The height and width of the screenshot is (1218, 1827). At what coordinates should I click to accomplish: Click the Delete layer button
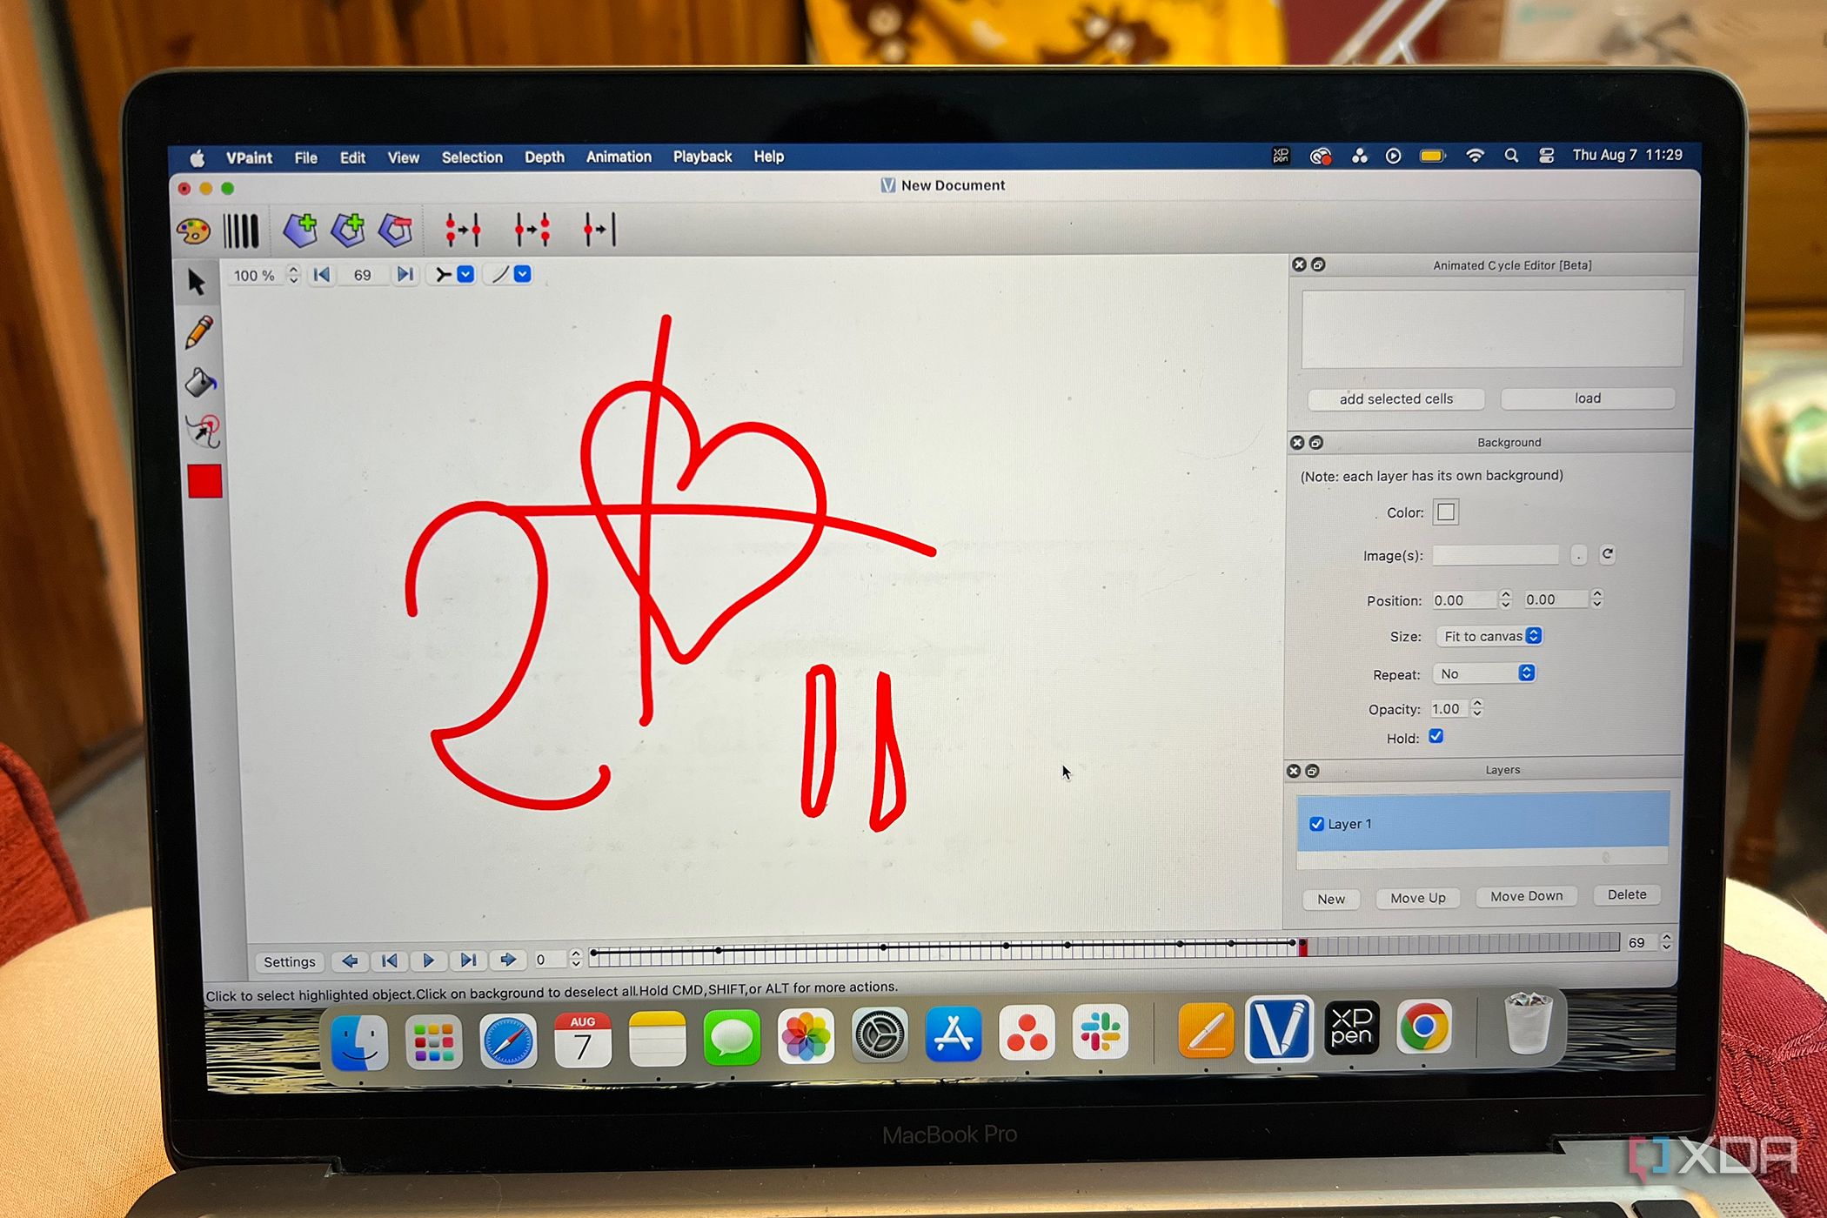point(1627,894)
